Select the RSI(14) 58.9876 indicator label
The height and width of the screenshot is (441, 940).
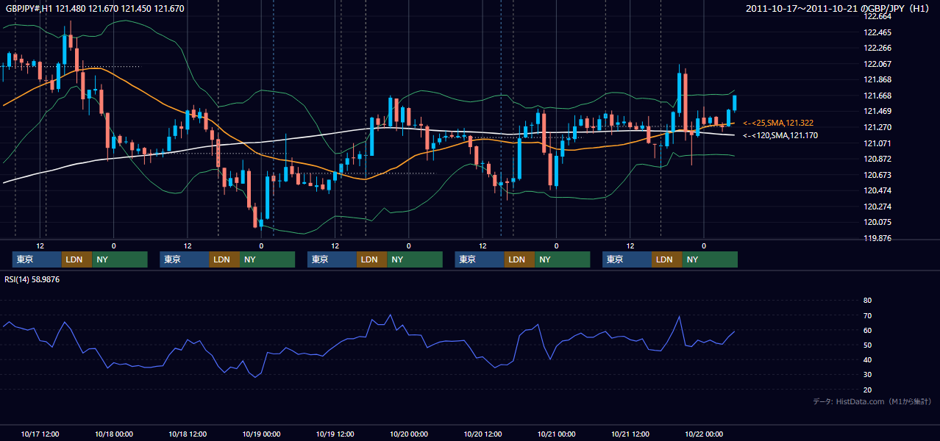(x=32, y=279)
